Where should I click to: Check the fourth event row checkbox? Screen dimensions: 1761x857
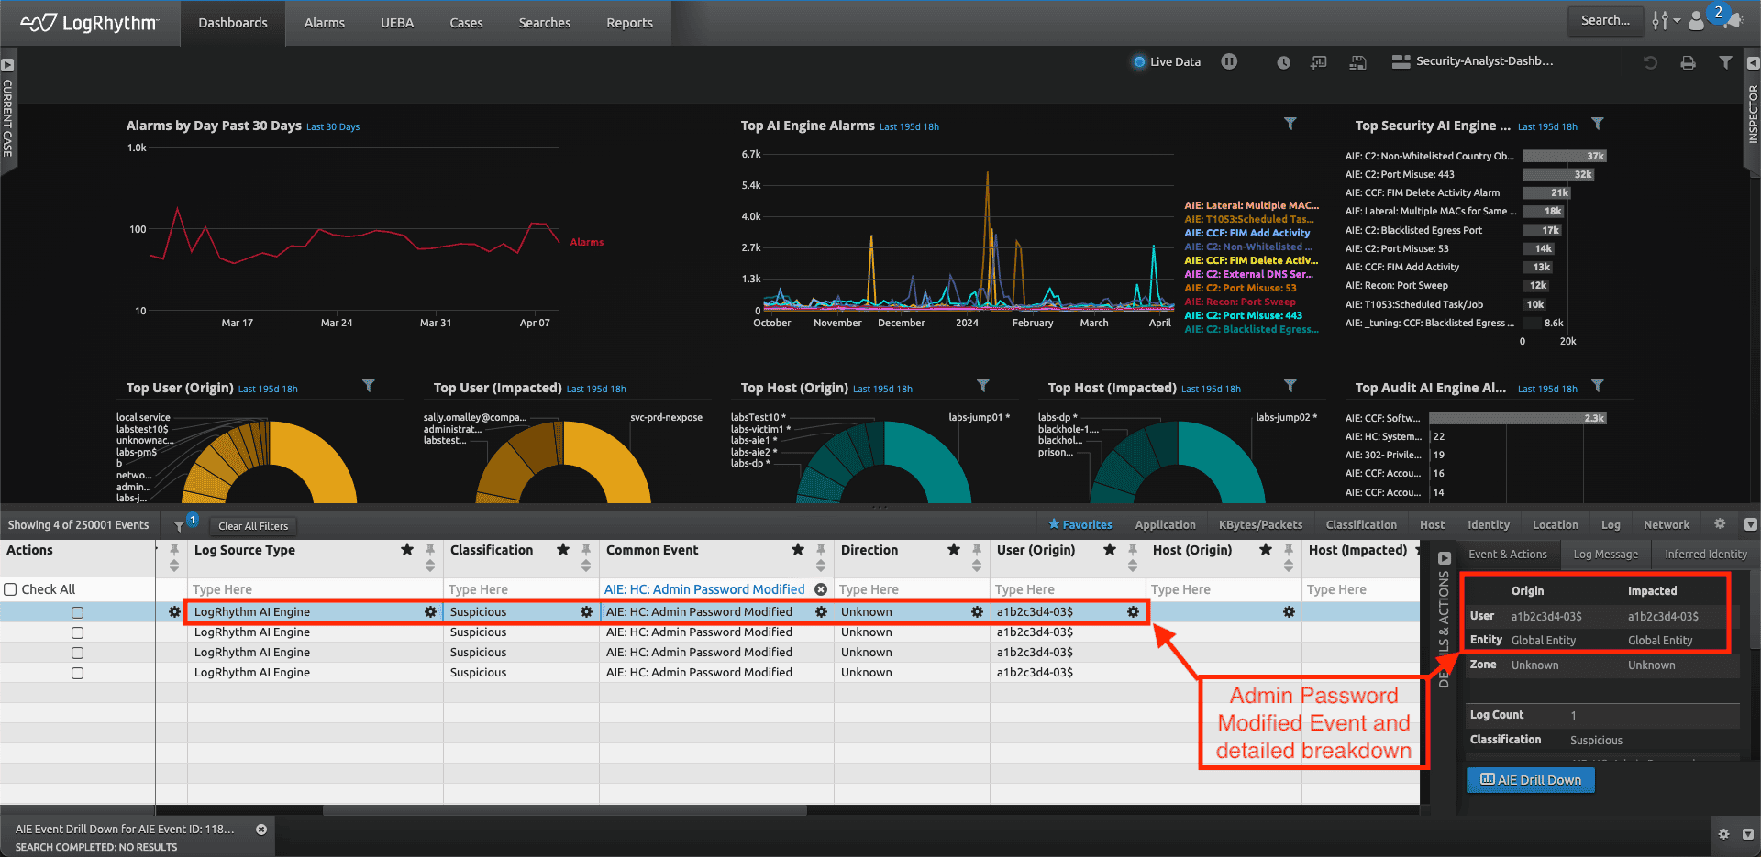77,673
